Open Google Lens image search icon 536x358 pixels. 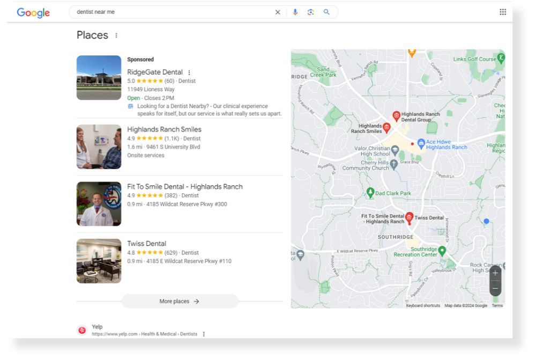tap(310, 12)
